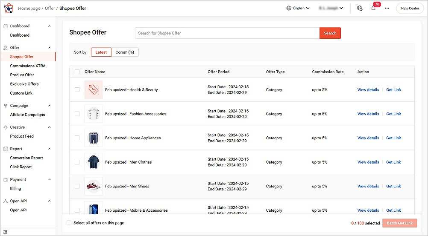Open Product Feed in sidebar
The height and width of the screenshot is (236, 428).
point(22,136)
